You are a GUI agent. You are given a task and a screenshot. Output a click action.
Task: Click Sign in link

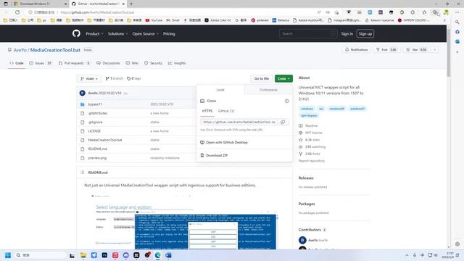pyautogui.click(x=347, y=34)
